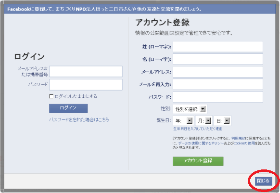280x193 pixels.
Task: Click the Facebookに登録して header banner text
Action: coord(104,9)
